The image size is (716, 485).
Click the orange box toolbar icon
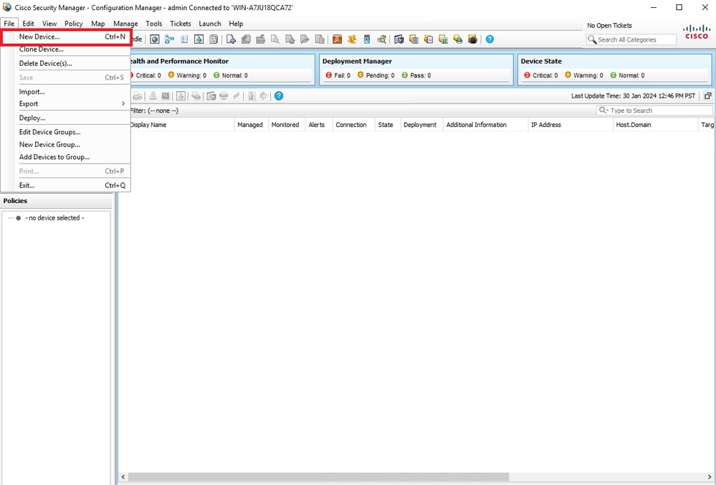[x=337, y=39]
